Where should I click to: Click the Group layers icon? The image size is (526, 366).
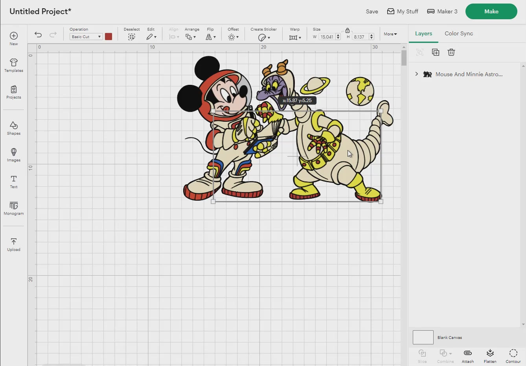pos(420,52)
